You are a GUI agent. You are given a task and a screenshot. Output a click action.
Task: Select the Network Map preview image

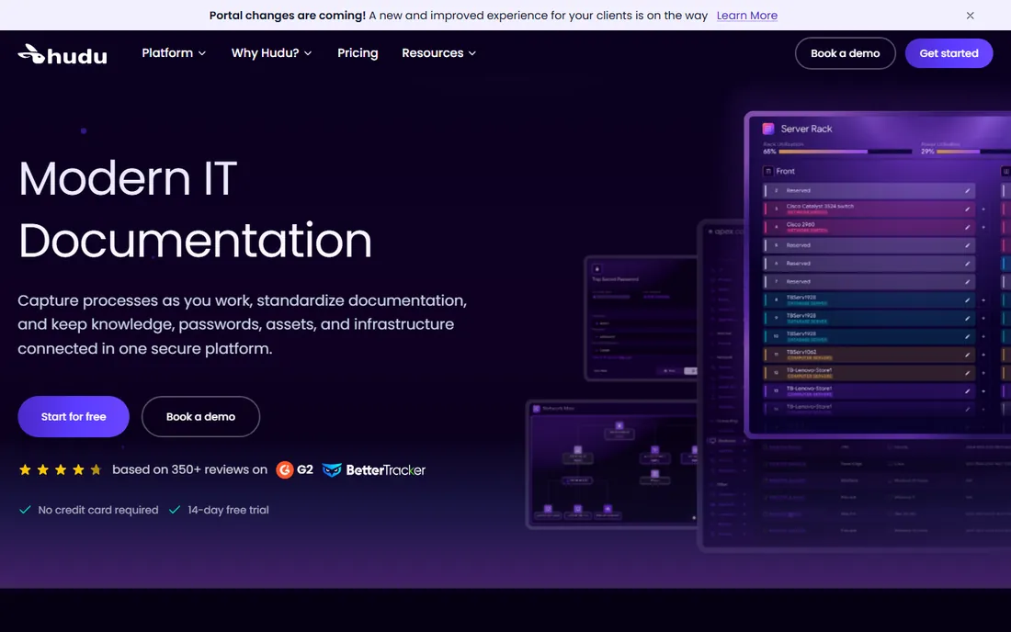pos(611,465)
